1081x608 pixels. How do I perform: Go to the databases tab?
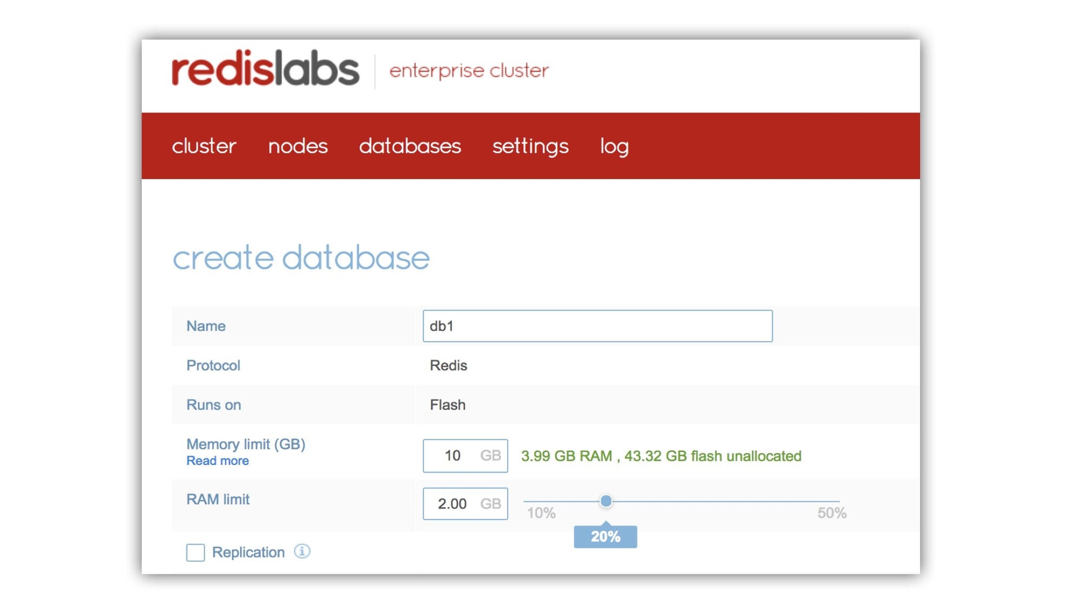point(410,146)
